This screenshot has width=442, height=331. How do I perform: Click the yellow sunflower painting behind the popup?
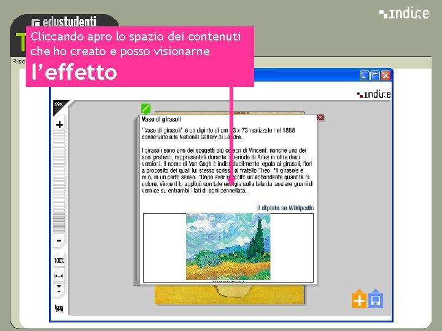230,294
